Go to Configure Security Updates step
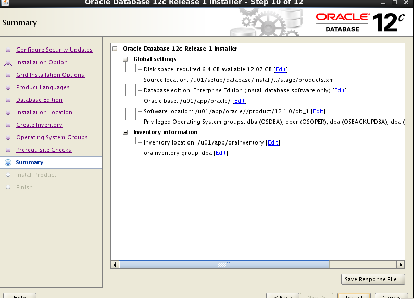 [x=54, y=50]
